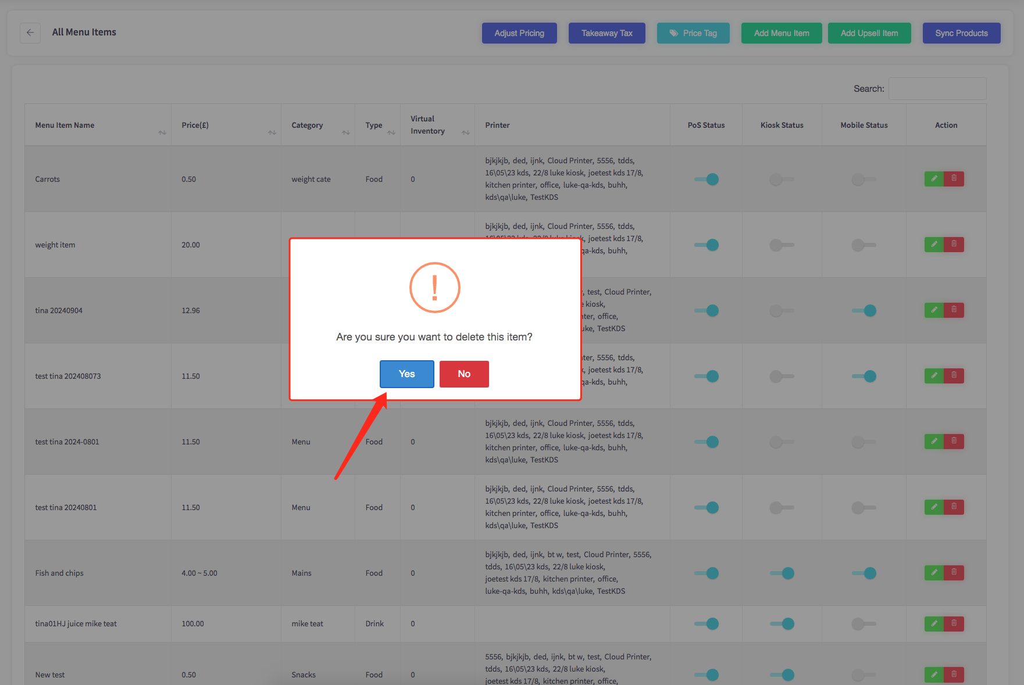Toggle PoS status for test tina 20240801
The height and width of the screenshot is (685, 1024).
pos(707,508)
